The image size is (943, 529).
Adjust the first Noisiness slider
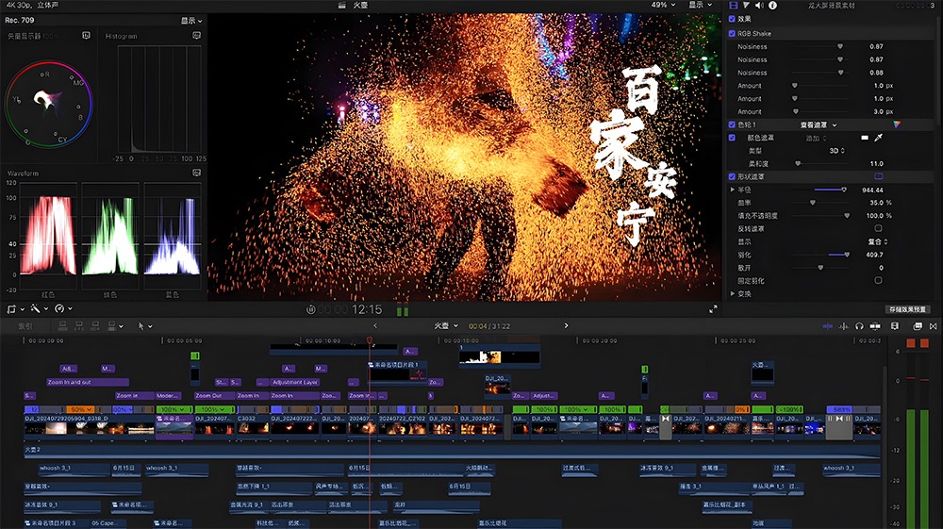click(x=819, y=46)
